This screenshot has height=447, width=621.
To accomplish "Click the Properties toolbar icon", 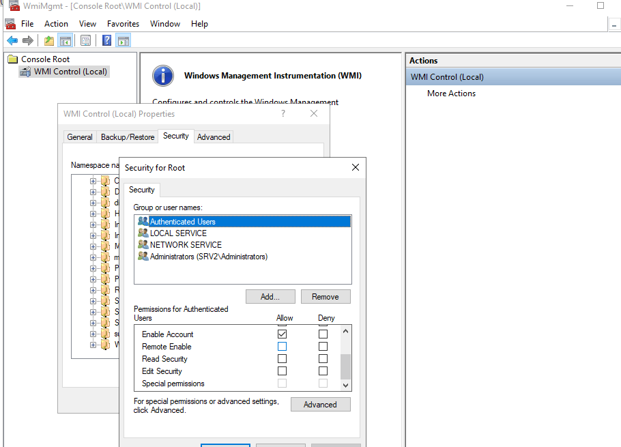I will (x=85, y=40).
